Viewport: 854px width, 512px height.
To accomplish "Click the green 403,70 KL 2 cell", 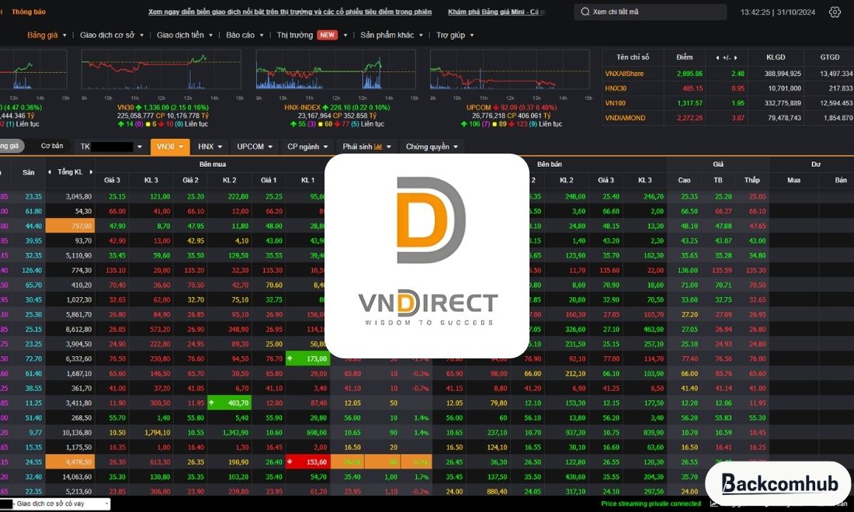I will click(229, 403).
